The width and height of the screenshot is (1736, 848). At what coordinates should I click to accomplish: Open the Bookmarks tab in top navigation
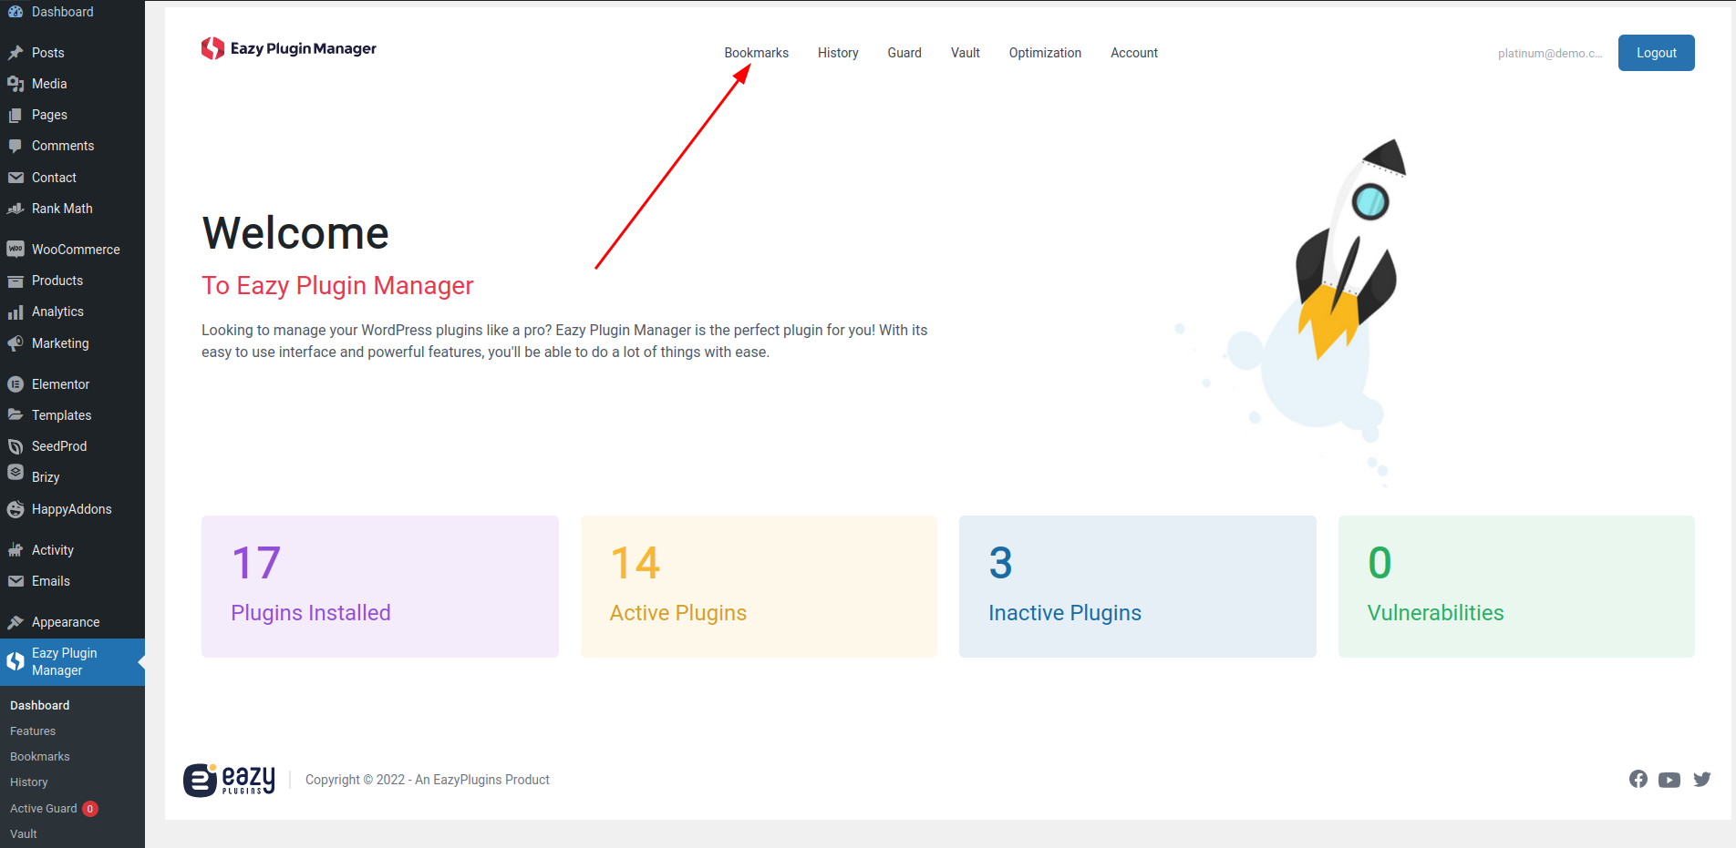coord(756,53)
